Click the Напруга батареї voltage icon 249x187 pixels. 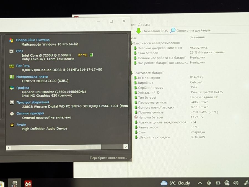[136, 117]
